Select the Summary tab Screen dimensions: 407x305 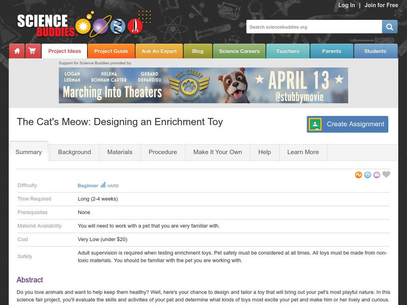(x=28, y=152)
